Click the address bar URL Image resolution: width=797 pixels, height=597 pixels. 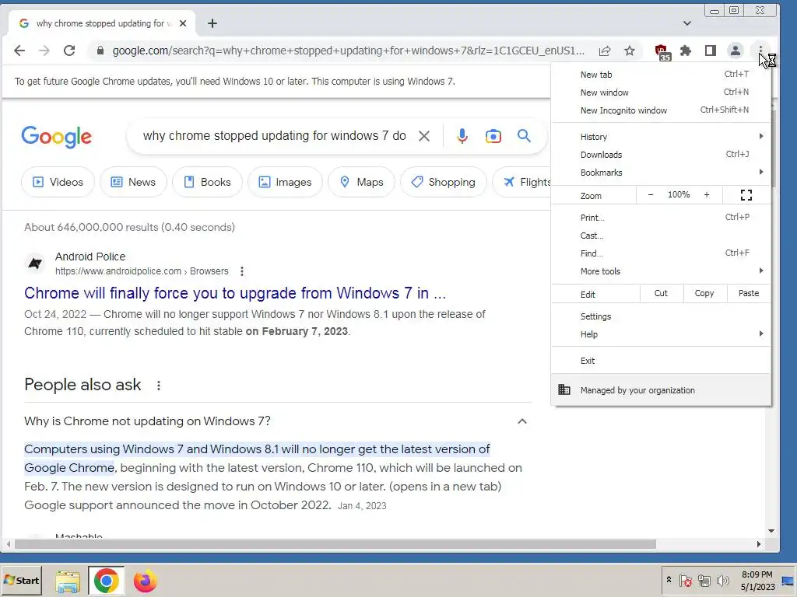(x=348, y=51)
